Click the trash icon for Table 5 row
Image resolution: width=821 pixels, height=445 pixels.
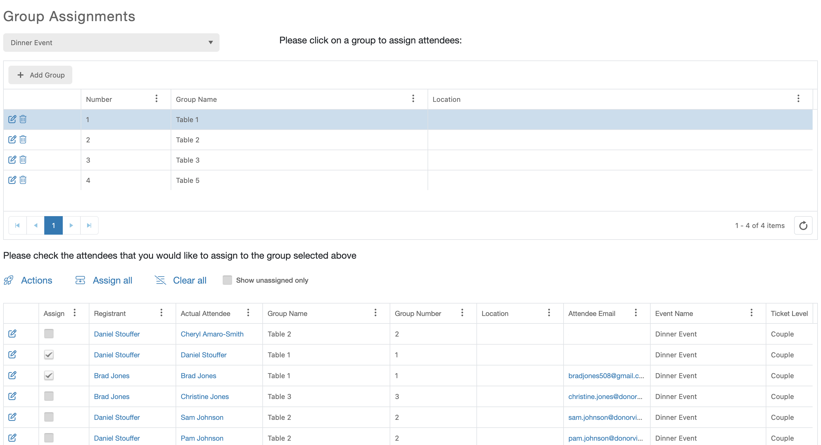tap(23, 180)
